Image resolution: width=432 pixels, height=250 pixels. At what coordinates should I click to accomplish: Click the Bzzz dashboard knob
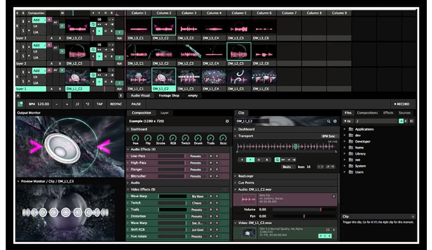[x=223, y=138]
